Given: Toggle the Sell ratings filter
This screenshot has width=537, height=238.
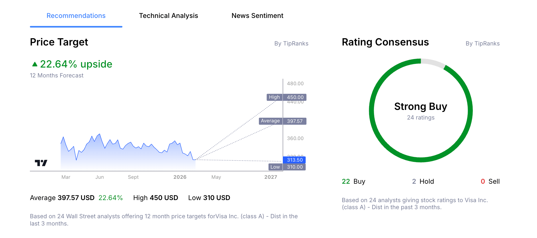Looking at the screenshot, I should tap(491, 181).
